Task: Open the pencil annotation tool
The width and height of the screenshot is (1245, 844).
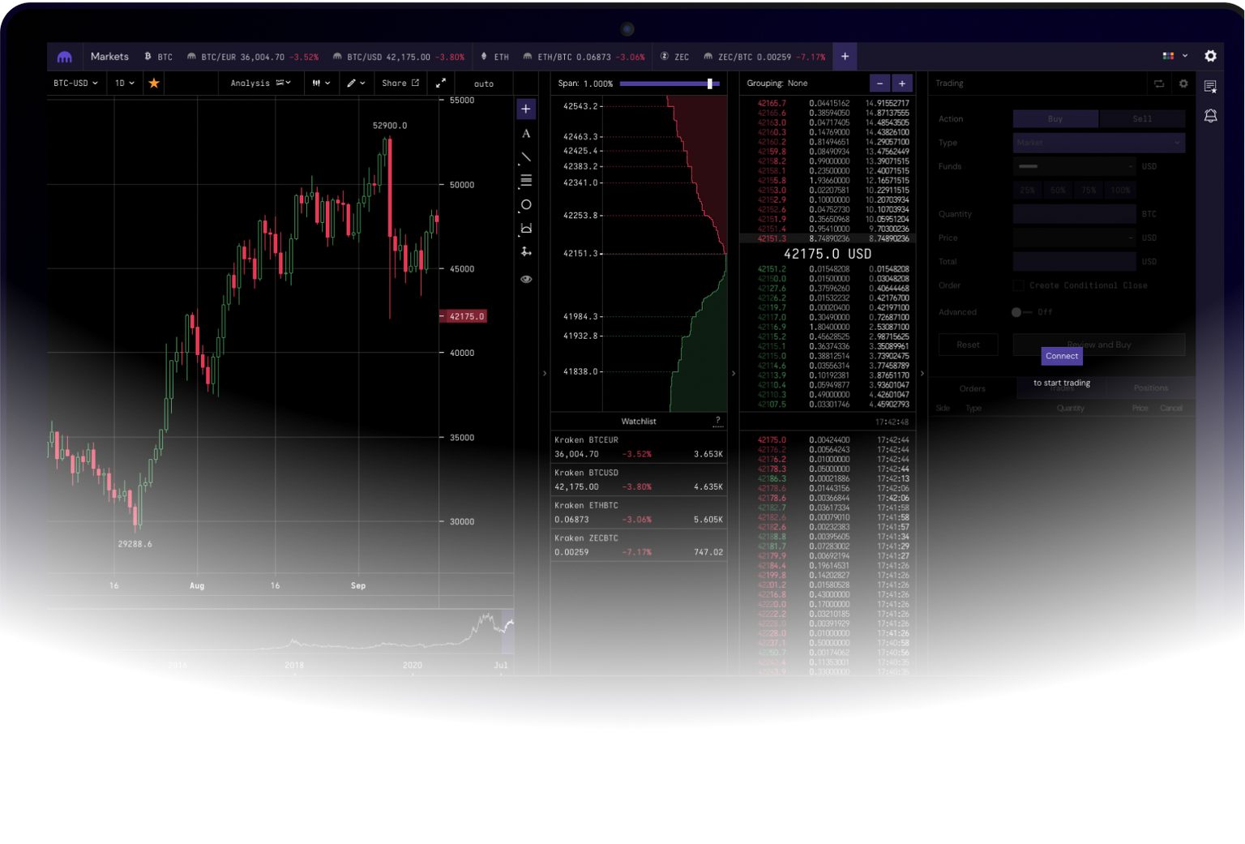Action: tap(350, 83)
